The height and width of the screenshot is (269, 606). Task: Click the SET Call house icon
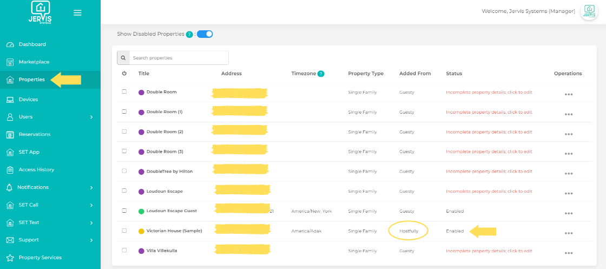coord(10,205)
